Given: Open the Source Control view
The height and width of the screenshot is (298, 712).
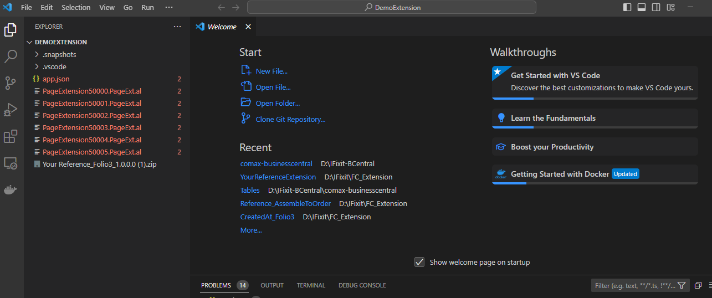Looking at the screenshot, I should click(x=11, y=83).
